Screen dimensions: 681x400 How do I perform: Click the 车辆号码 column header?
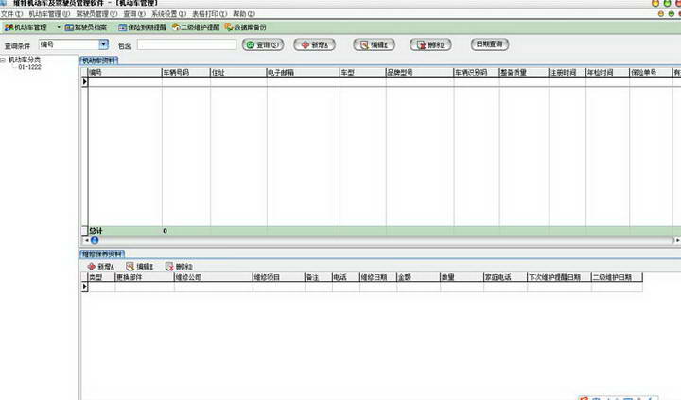click(x=186, y=72)
